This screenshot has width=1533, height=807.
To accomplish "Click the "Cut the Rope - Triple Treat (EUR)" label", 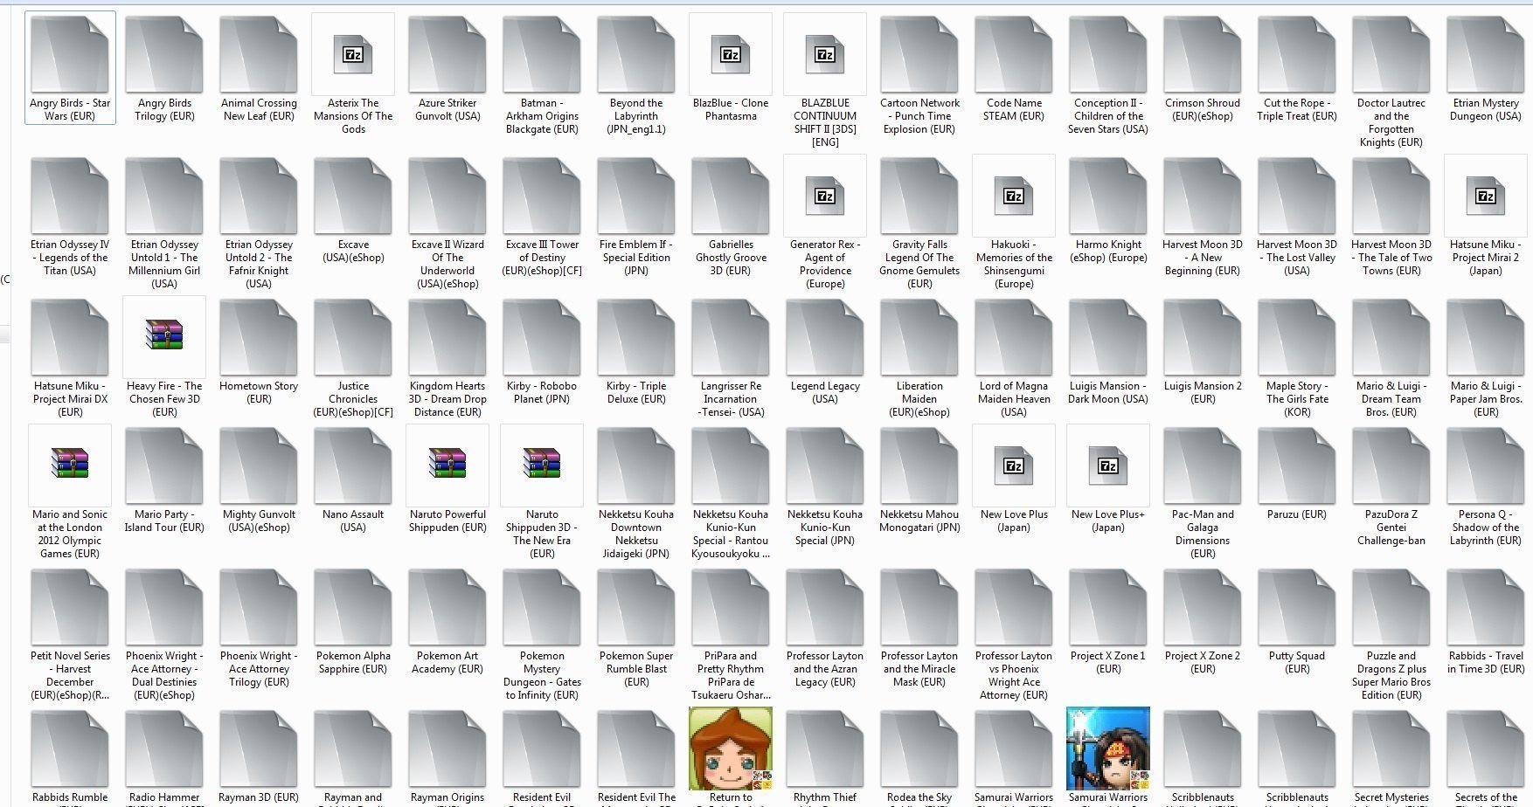I will point(1297,109).
